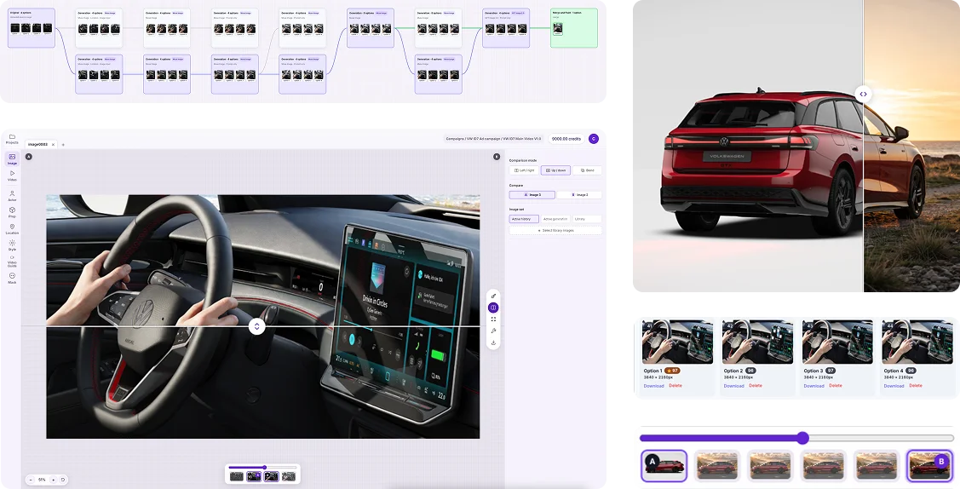Select the Option 3 thumbnail

click(x=837, y=342)
